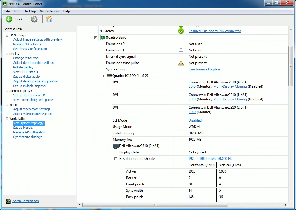296x210 pixels.
Task: Select Change resolution task
Action: pyautogui.click(x=26, y=58)
